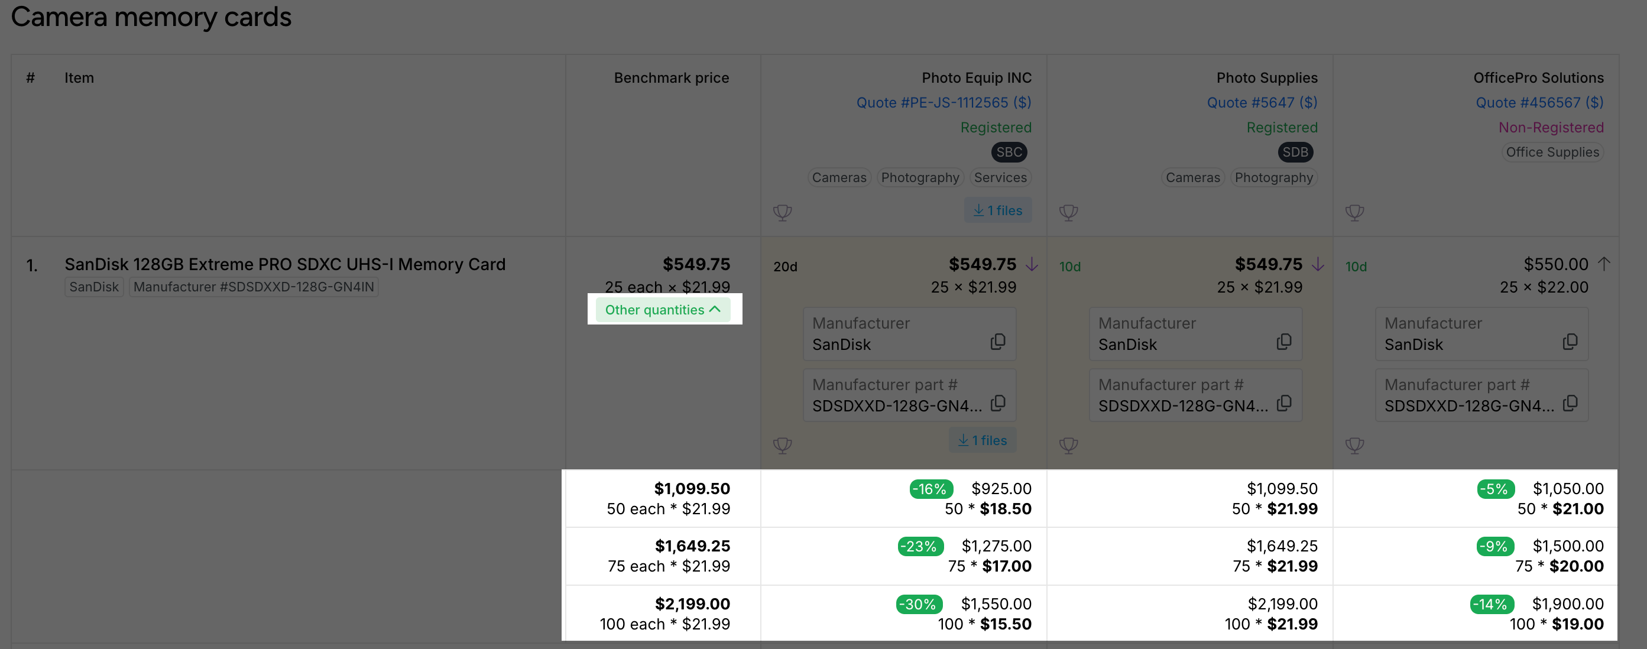The height and width of the screenshot is (649, 1647).
Task: Open Quote #PE-JS-1112565 link
Action: click(944, 102)
